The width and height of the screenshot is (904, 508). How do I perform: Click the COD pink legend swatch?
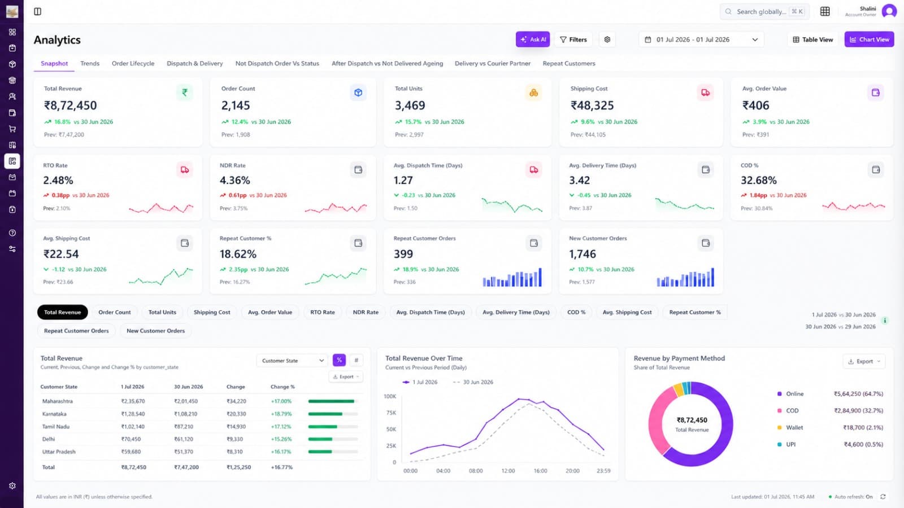[x=780, y=411]
